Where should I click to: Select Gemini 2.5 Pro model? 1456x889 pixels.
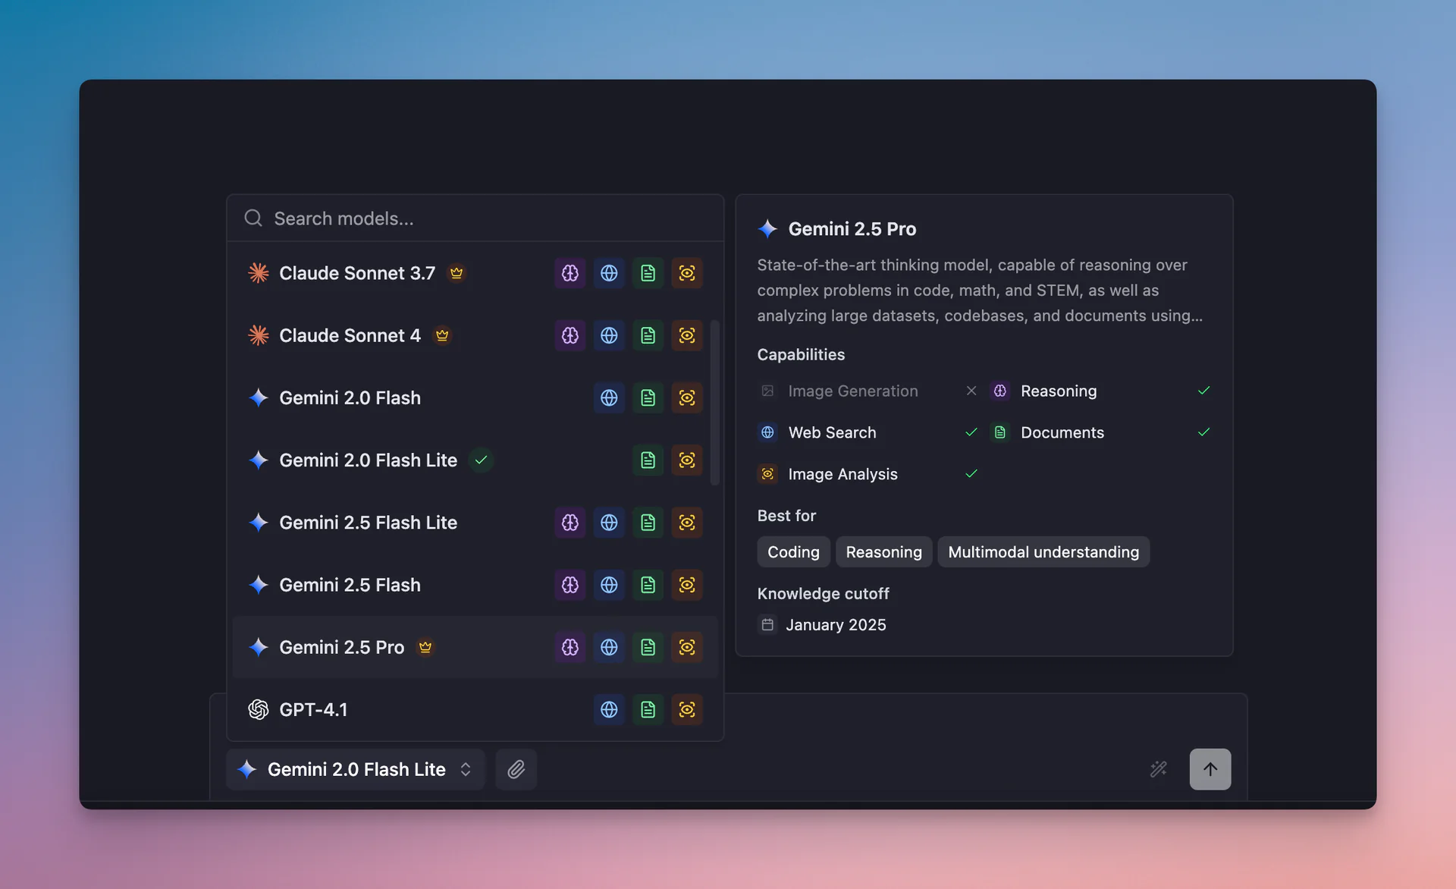pos(475,647)
